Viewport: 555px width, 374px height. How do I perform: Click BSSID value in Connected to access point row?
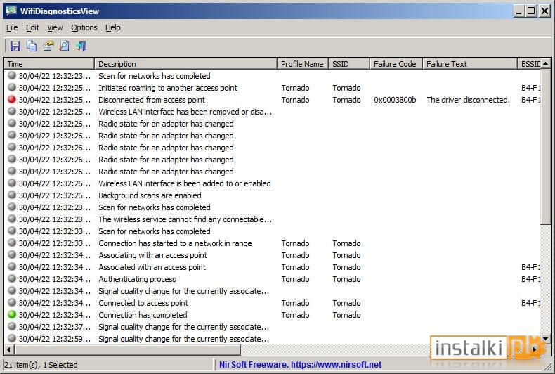pyautogui.click(x=530, y=303)
